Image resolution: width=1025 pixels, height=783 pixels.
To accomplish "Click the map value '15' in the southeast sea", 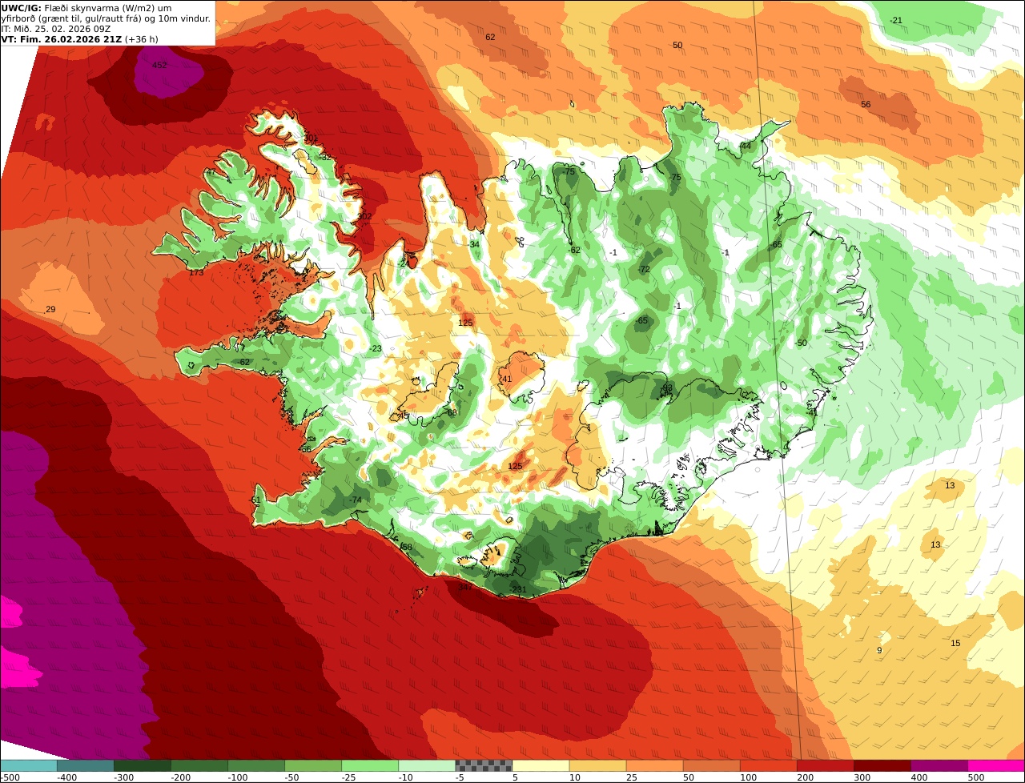I will 955,644.
